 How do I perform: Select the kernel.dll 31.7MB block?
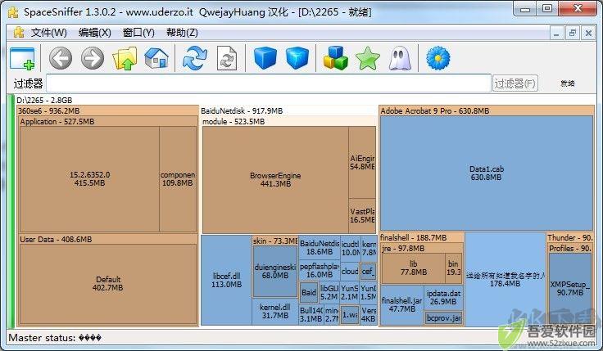275,312
